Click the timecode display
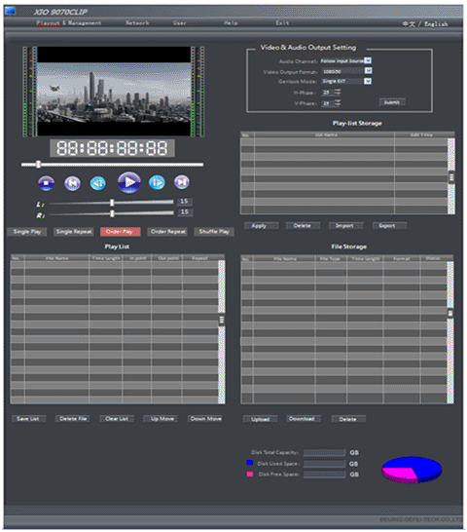Screen dimensions: 467x532 point(112,148)
